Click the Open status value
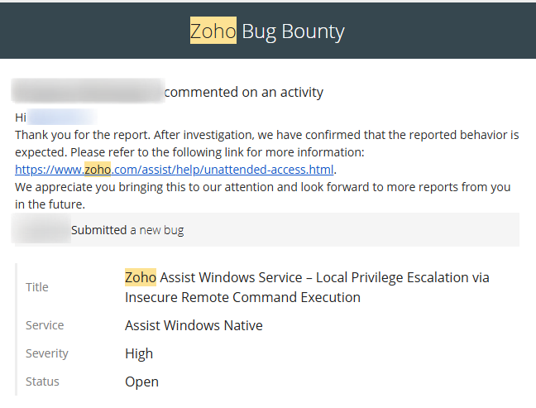This screenshot has width=536, height=408. pyautogui.click(x=141, y=382)
